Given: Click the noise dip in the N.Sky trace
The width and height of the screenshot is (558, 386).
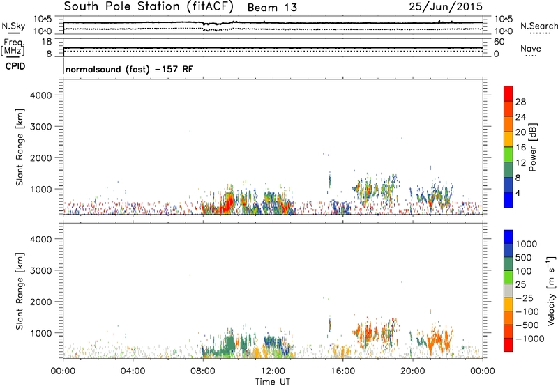Looking at the screenshot, I should [x=213, y=24].
